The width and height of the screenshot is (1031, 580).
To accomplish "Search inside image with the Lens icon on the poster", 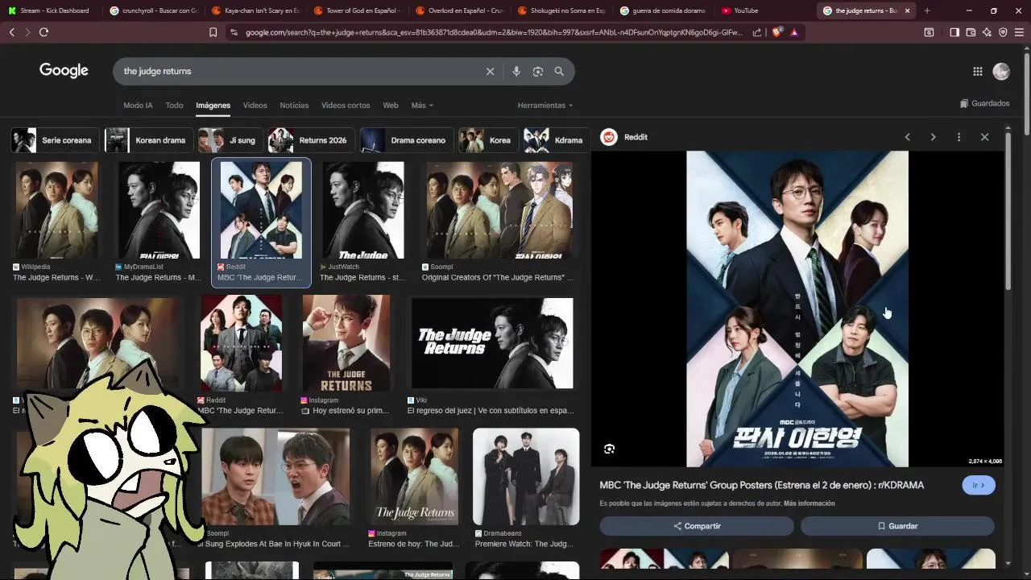I will tap(609, 449).
